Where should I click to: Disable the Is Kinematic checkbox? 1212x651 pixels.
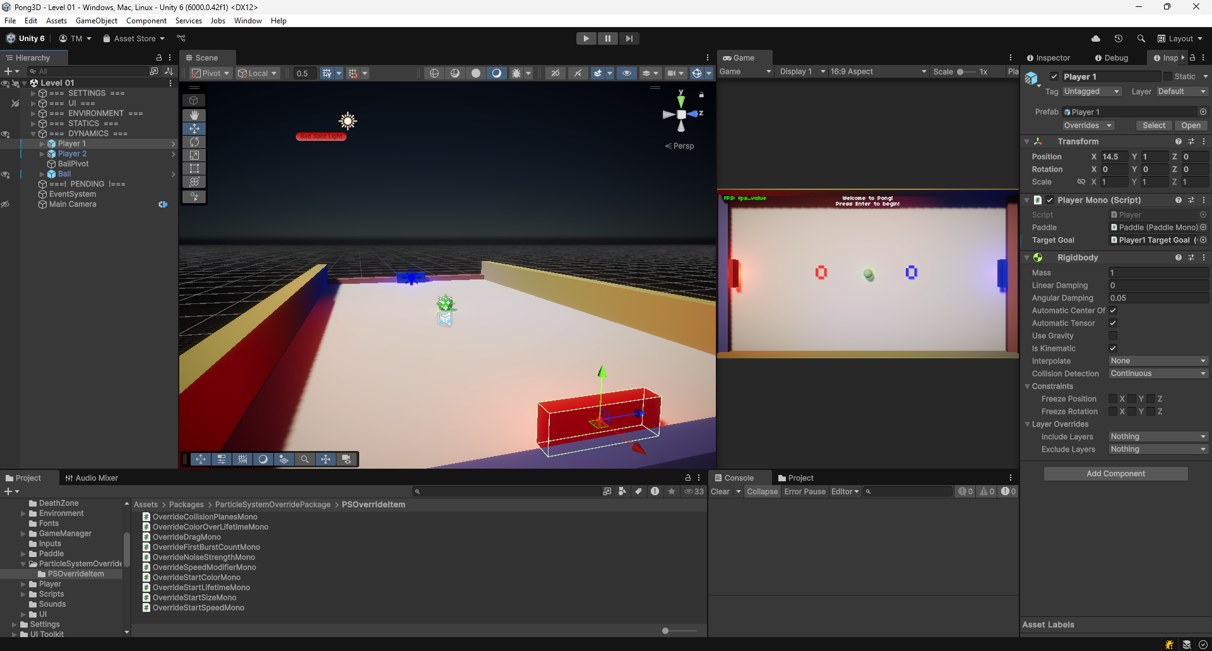point(1113,348)
